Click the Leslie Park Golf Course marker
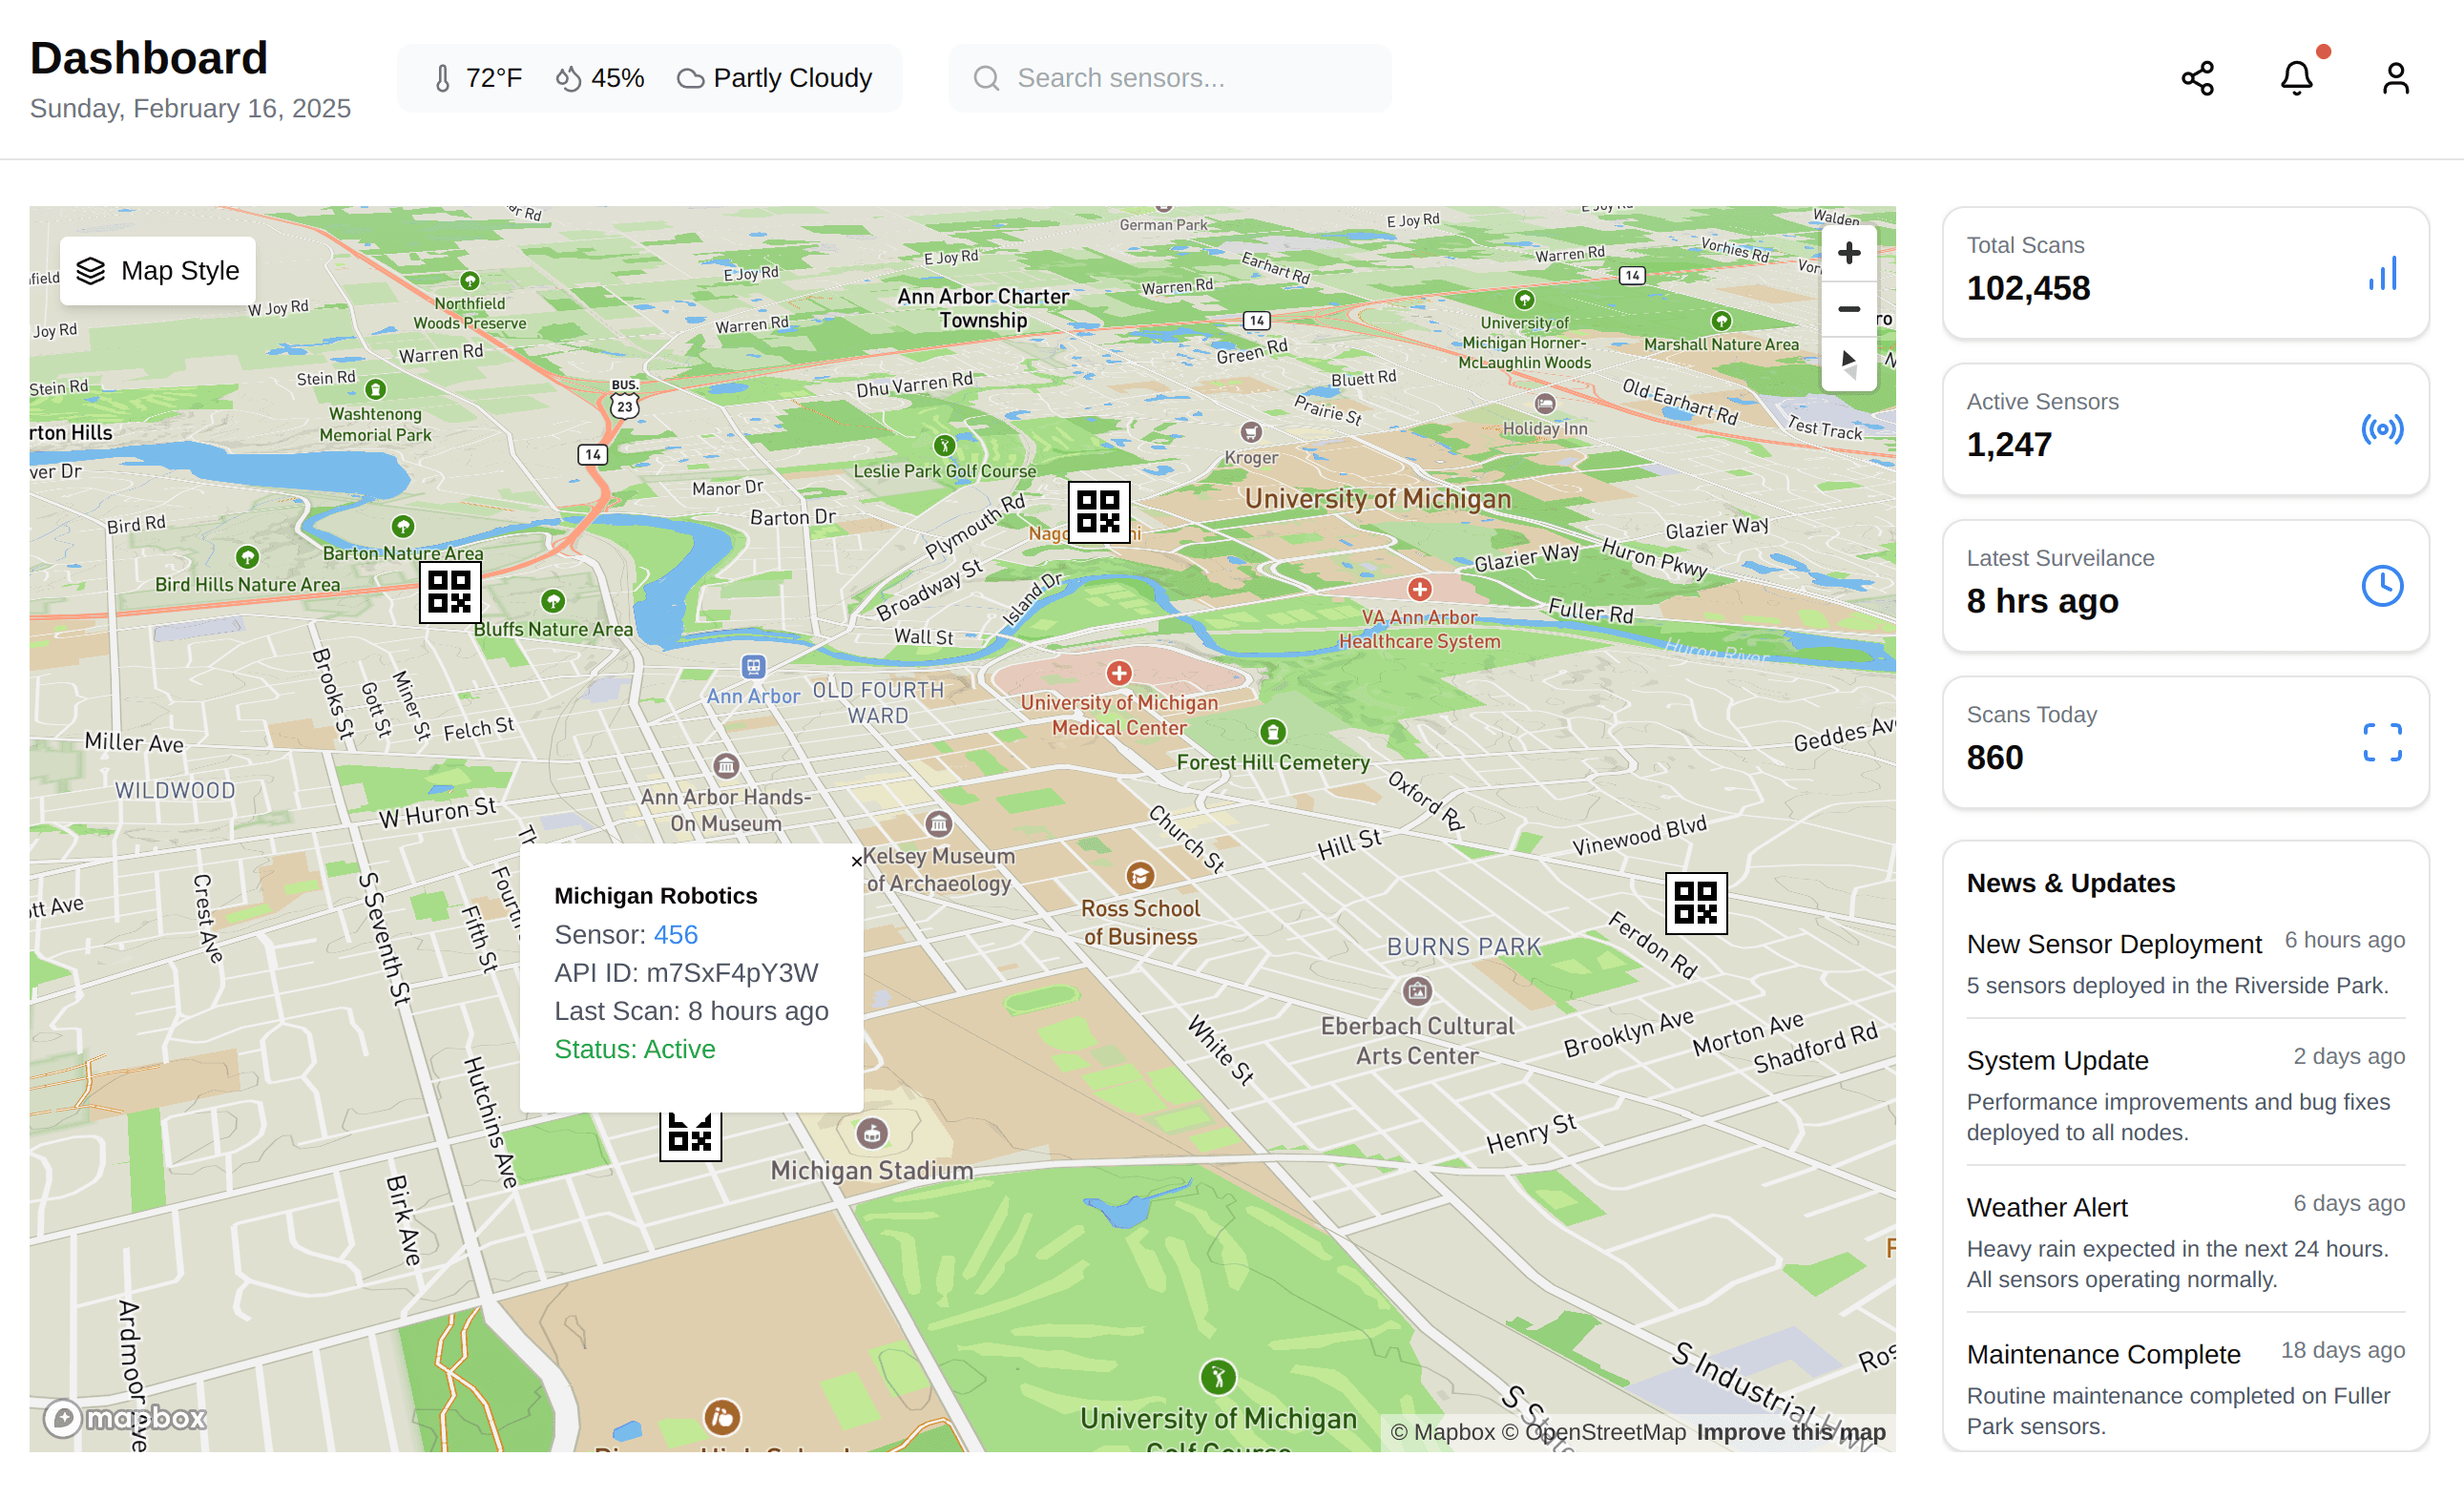The image size is (2464, 1498). click(944, 445)
